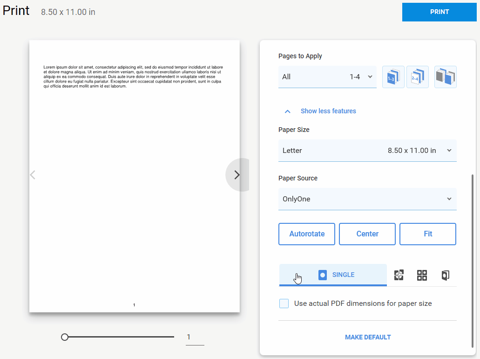Check Use actual PDF dimensions checkbox
The image size is (480, 359).
(x=284, y=304)
